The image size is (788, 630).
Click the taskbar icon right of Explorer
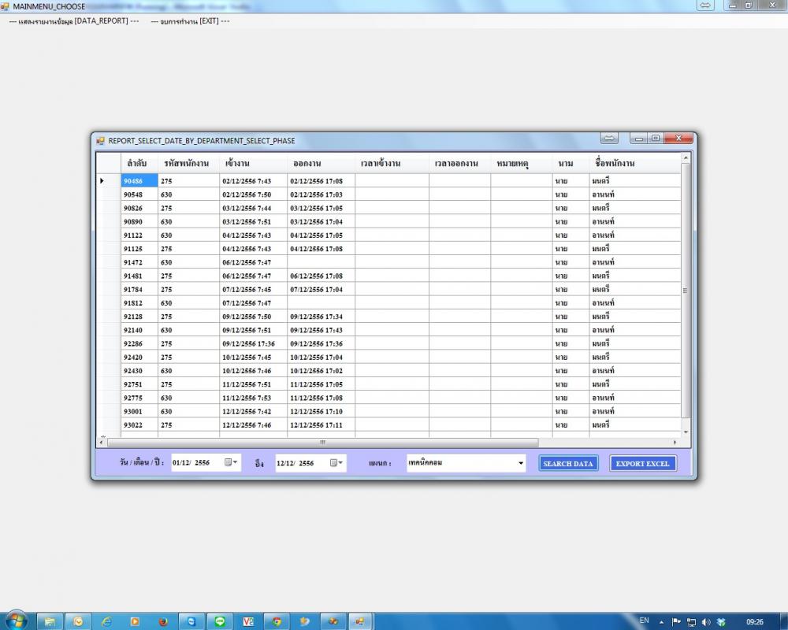pyautogui.click(x=78, y=621)
